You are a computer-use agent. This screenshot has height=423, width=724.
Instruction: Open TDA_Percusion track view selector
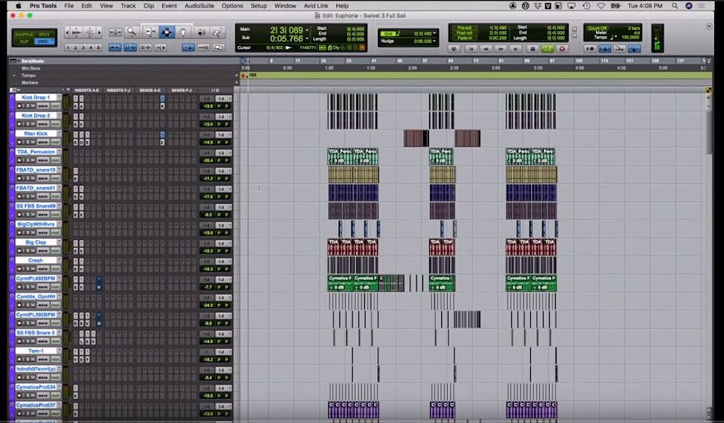(x=43, y=161)
